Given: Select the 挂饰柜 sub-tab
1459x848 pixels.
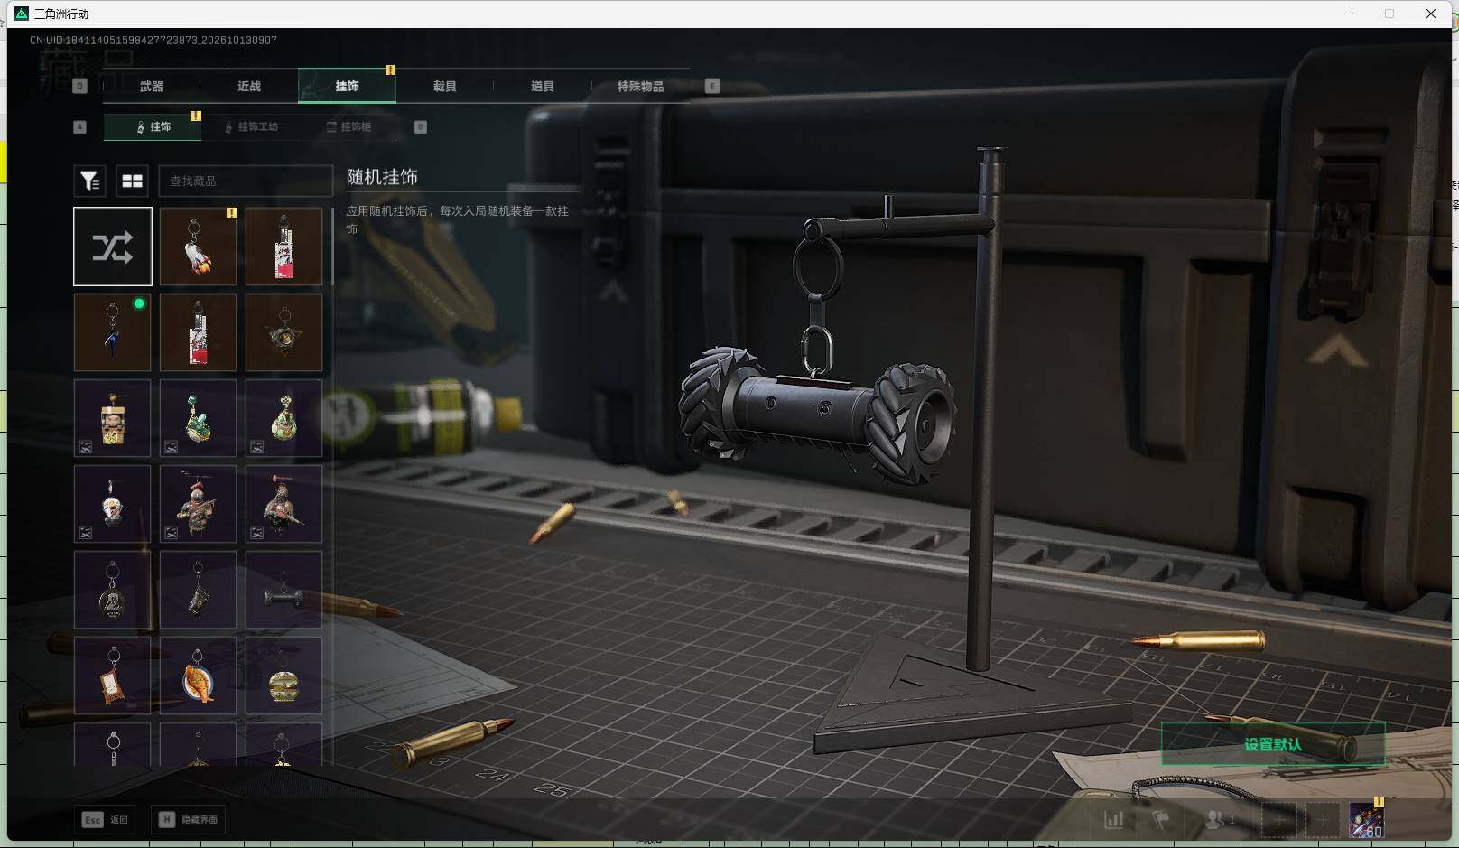Looking at the screenshot, I should coord(348,127).
